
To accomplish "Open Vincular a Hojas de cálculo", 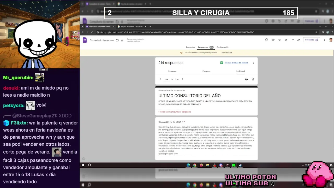I will click(234, 63).
